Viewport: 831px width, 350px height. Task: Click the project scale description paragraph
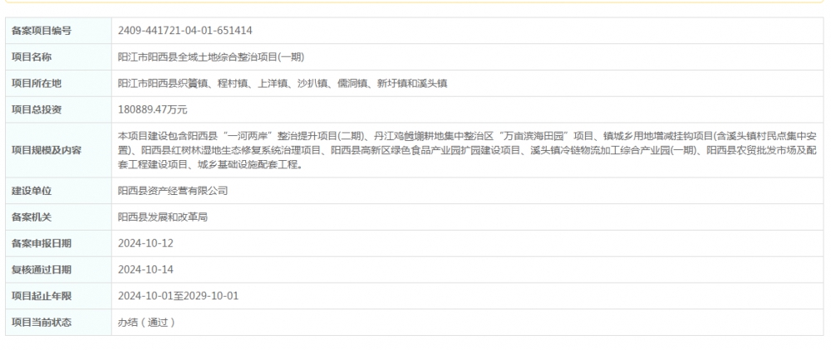coord(467,150)
